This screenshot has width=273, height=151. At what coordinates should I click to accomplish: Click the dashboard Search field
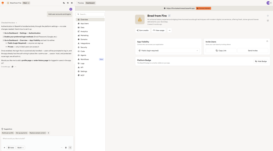pyautogui.click(x=90, y=14)
